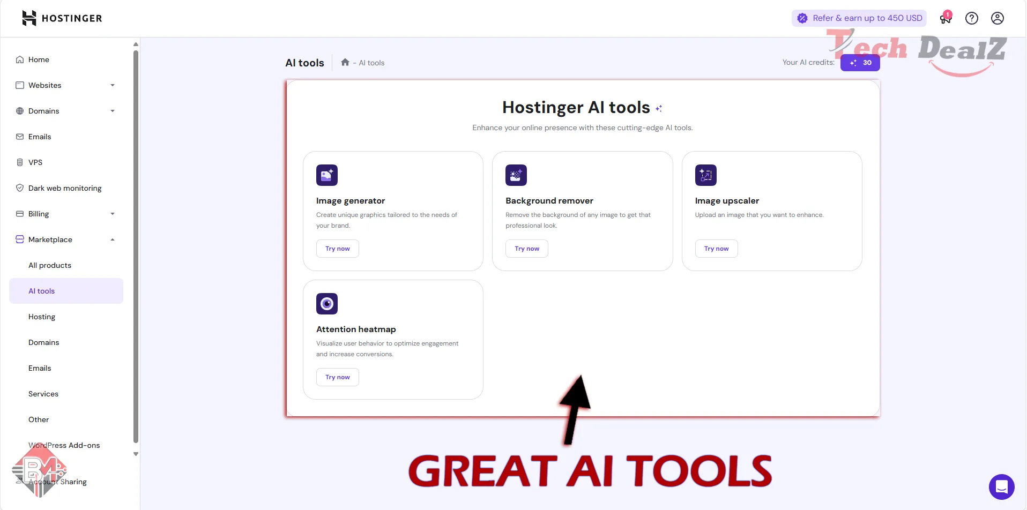Click the sidebar vertical scrollbar thumb

tap(136, 246)
